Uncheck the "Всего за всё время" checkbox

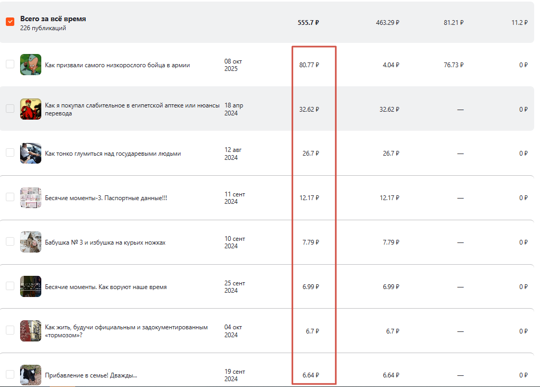click(x=10, y=22)
